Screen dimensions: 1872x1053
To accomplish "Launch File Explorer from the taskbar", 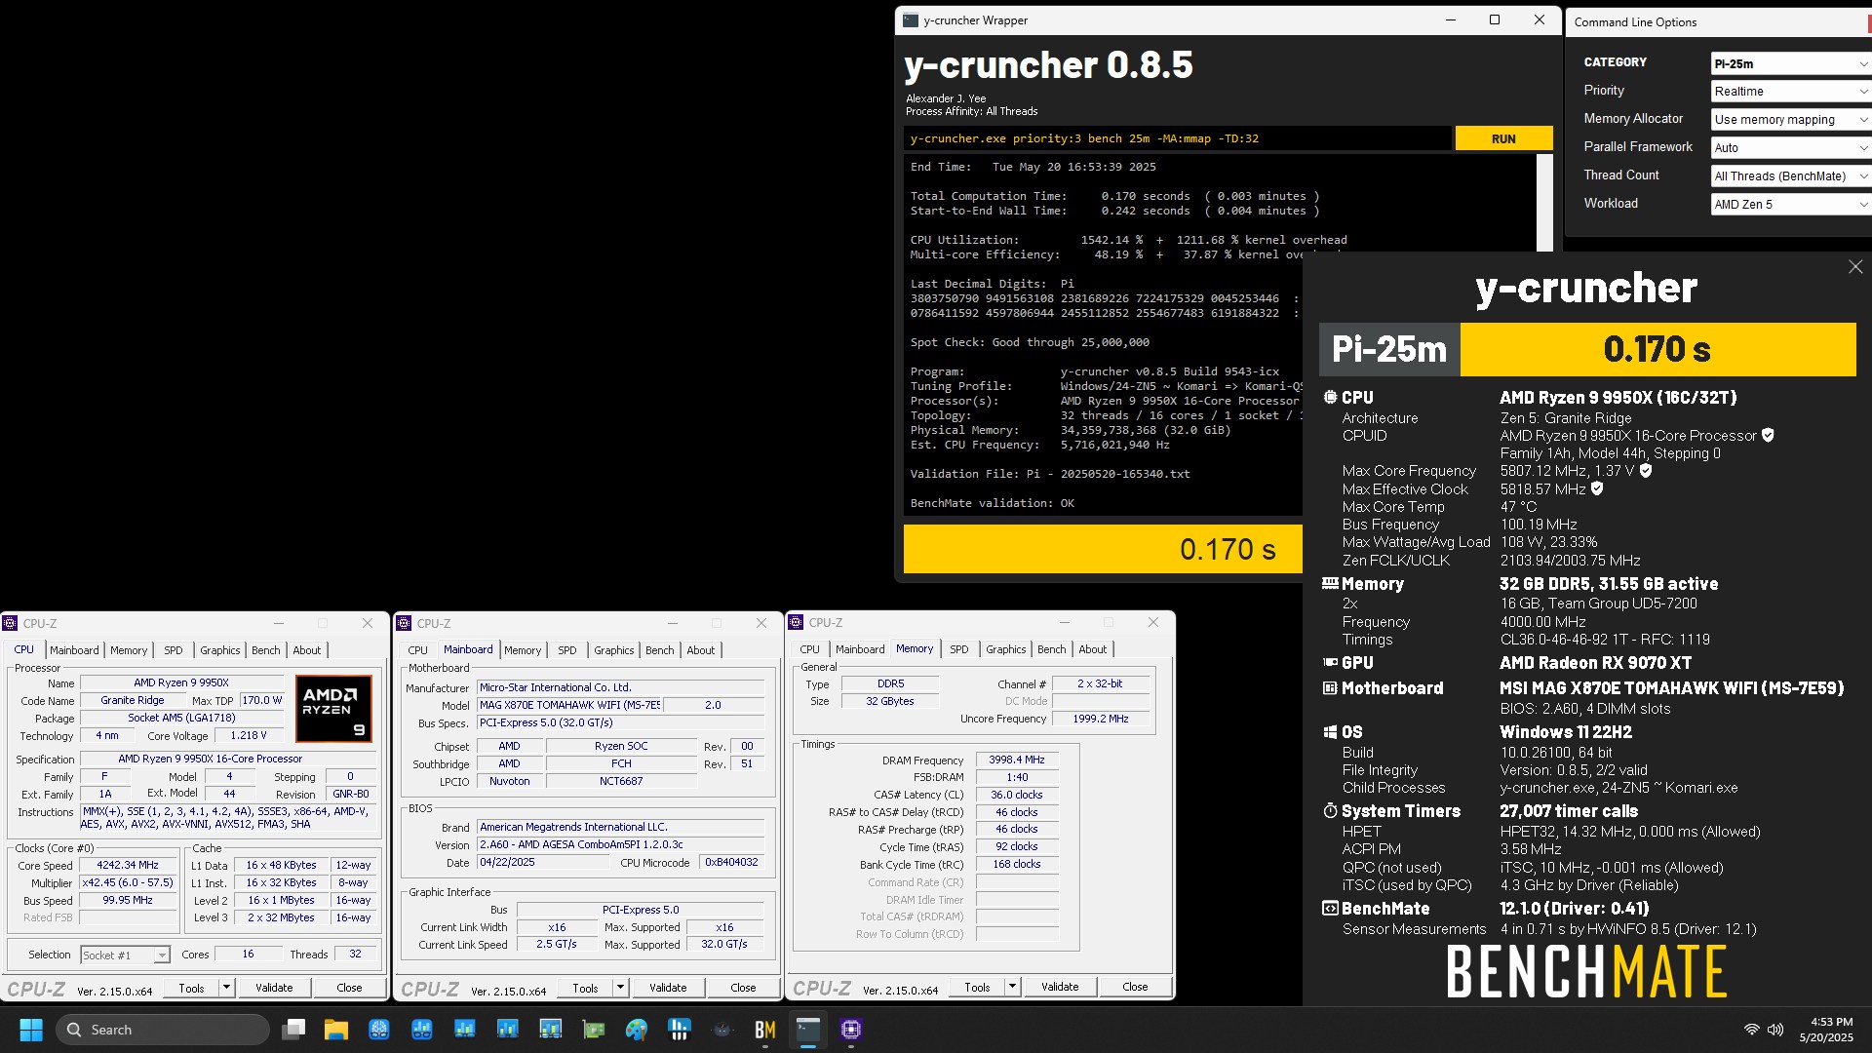I will pos(336,1030).
